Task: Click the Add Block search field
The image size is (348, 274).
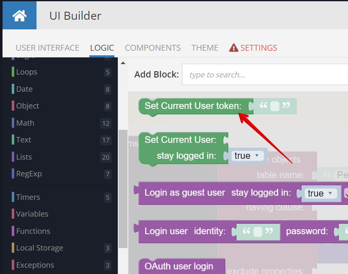Action: (264, 74)
